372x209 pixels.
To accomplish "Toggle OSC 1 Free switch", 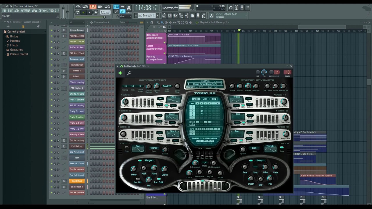I will point(167,106).
